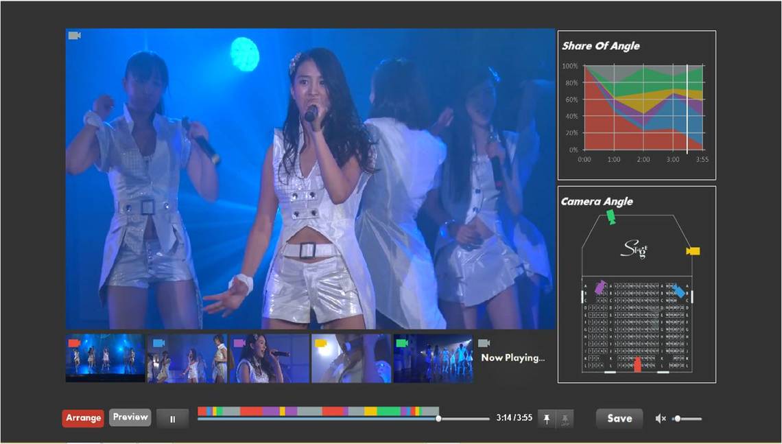Switch to the green camera wide-shot thumbnail
782x444 pixels.
coord(433,358)
